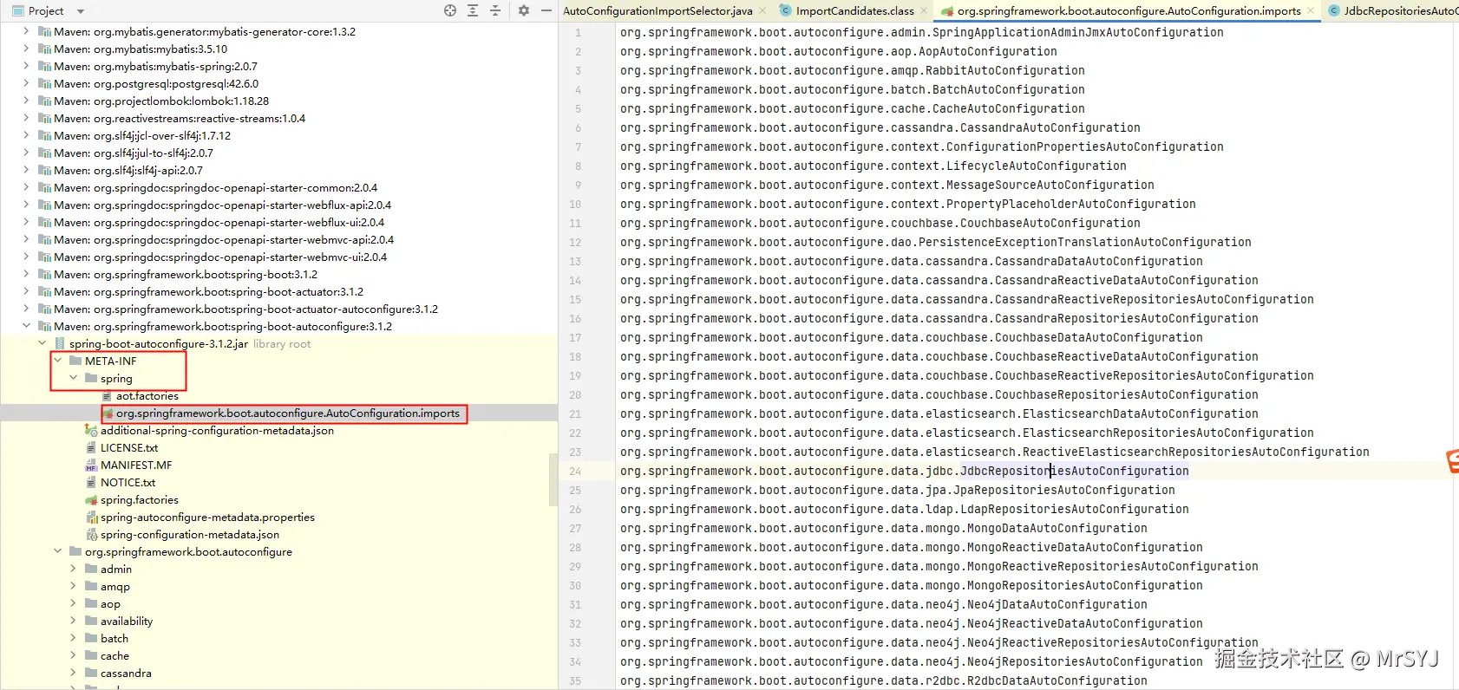Click JpaRepositoriesAutoConfiguration on line 25
The width and height of the screenshot is (1459, 690).
(x=1063, y=490)
